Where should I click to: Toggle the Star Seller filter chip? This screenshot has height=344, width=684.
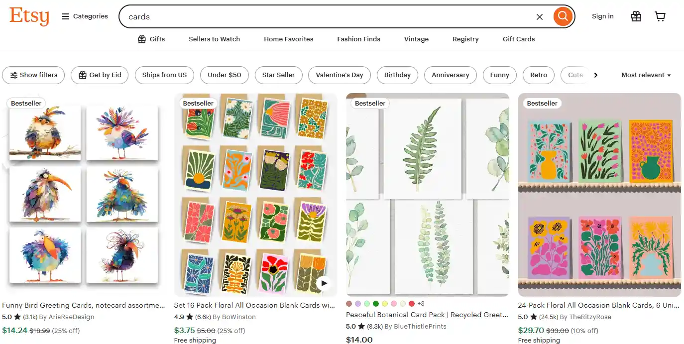click(278, 75)
